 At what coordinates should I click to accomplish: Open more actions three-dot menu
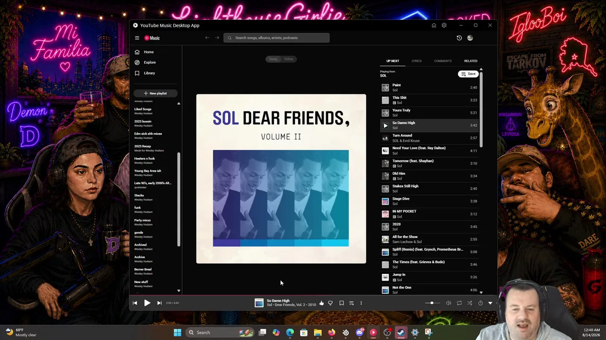coord(361,303)
